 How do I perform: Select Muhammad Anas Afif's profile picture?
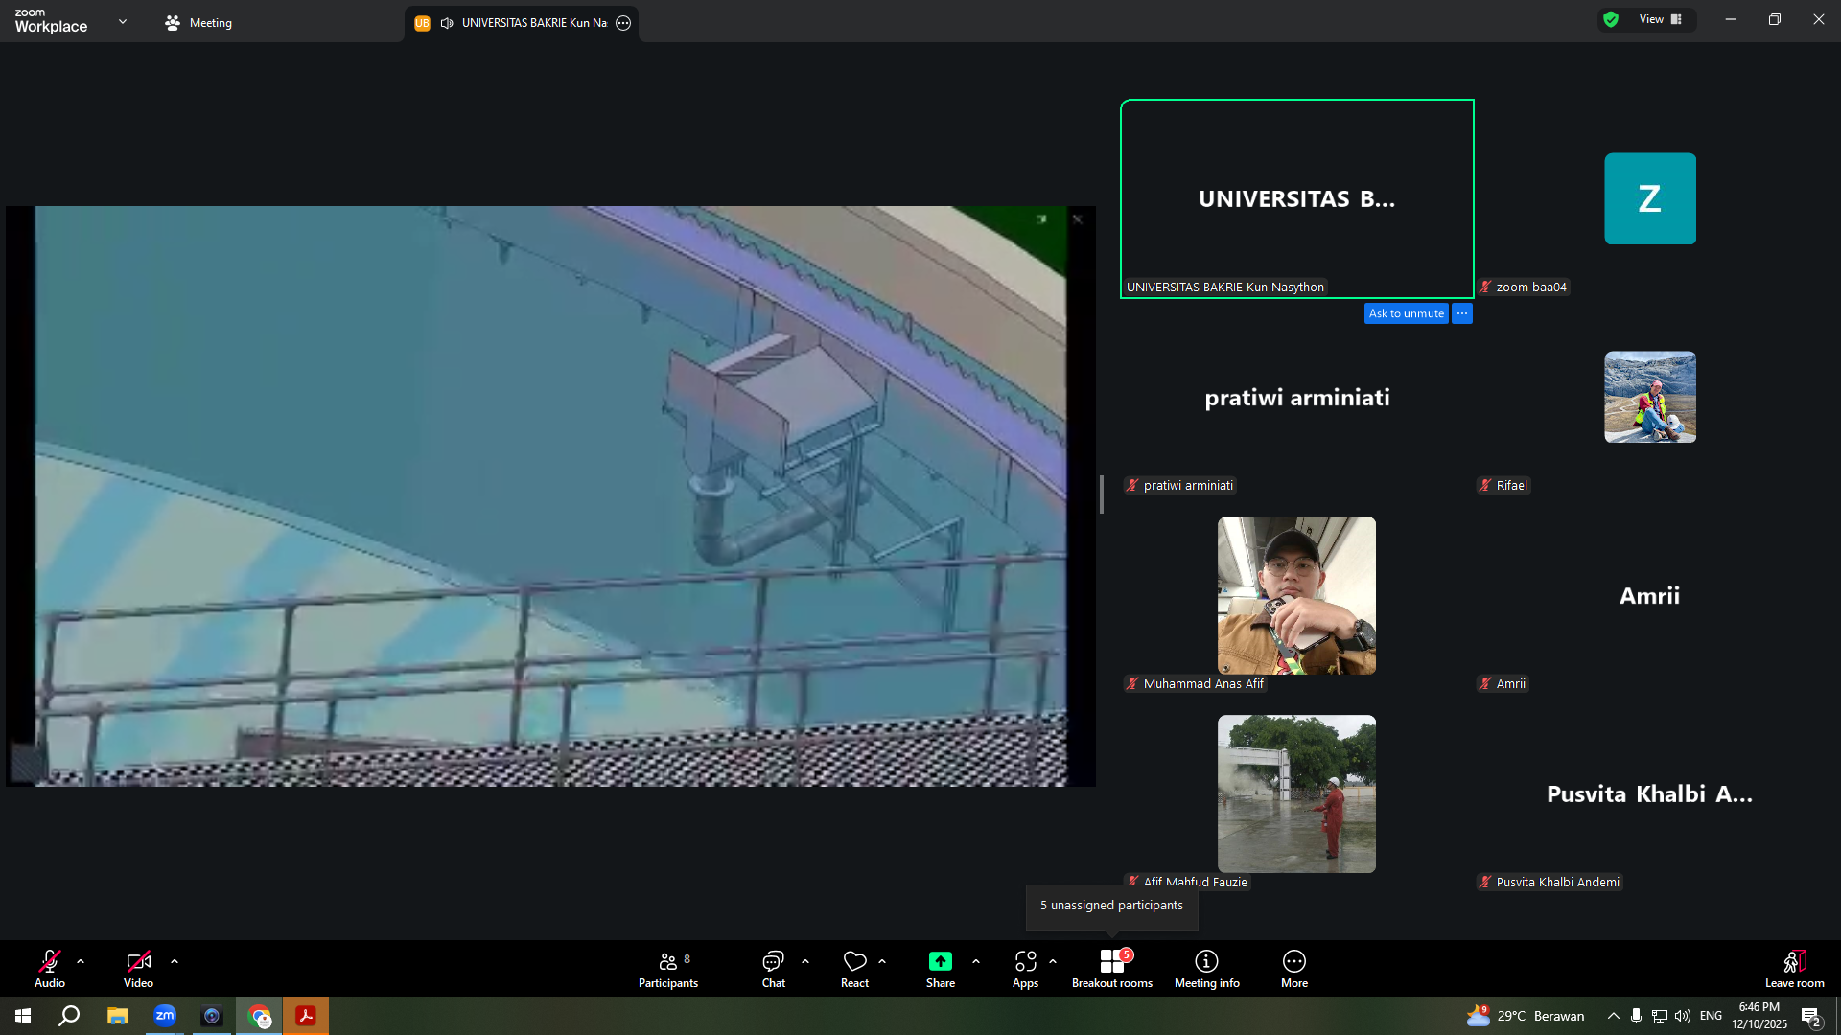click(x=1296, y=595)
